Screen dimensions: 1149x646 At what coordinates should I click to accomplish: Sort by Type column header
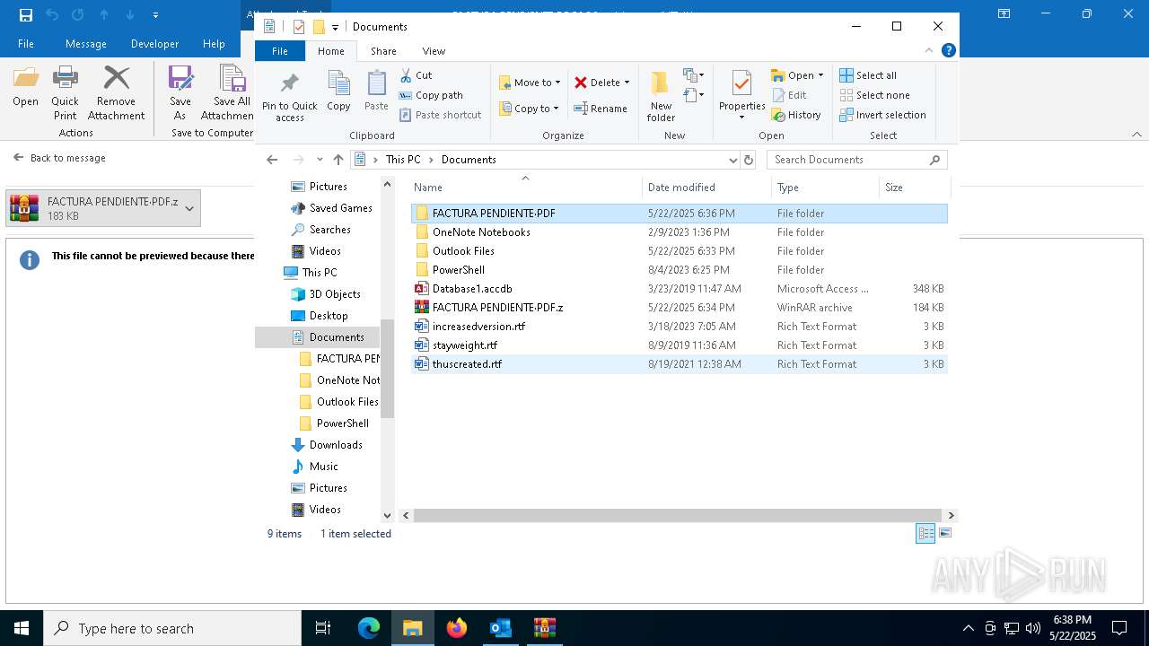(x=825, y=188)
